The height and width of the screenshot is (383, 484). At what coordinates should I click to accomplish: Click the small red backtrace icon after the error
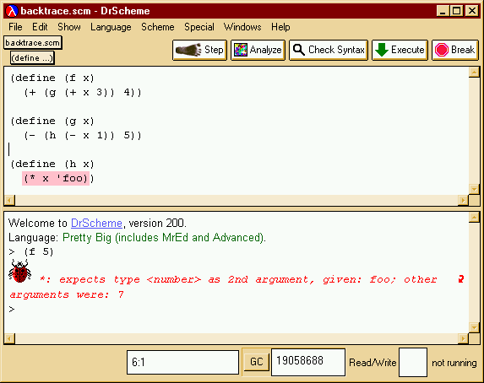click(461, 279)
